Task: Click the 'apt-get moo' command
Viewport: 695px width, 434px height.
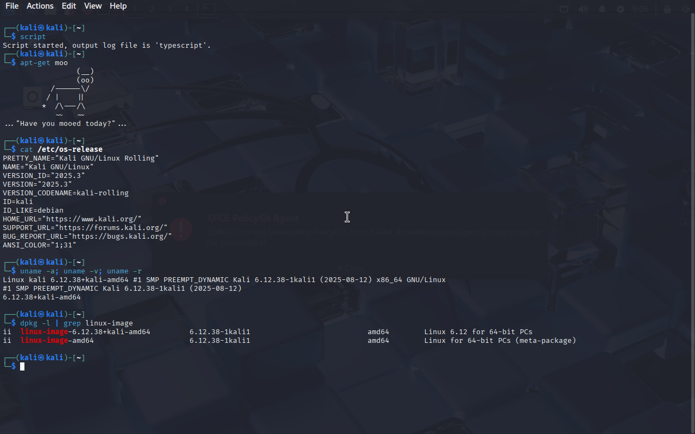Action: 44,63
